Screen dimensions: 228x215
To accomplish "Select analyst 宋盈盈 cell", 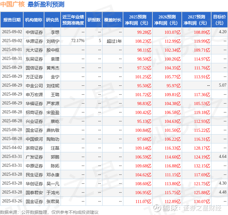I will [x=53, y=112].
